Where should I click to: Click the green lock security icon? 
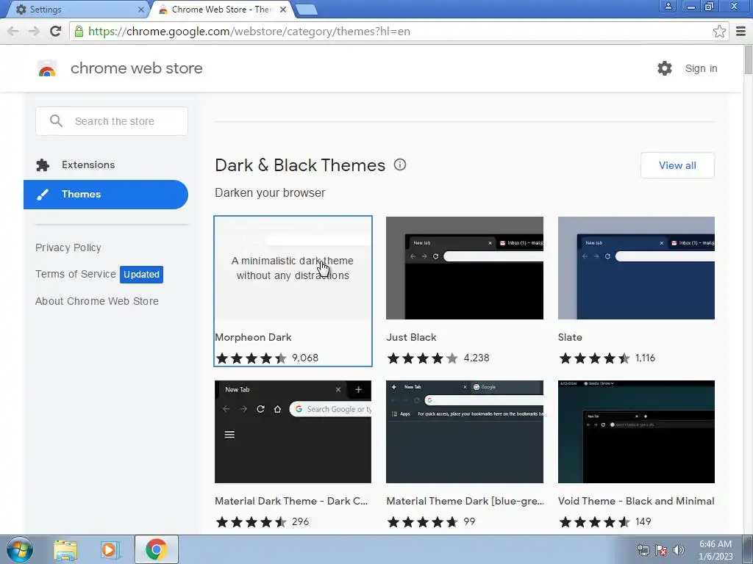pos(79,32)
